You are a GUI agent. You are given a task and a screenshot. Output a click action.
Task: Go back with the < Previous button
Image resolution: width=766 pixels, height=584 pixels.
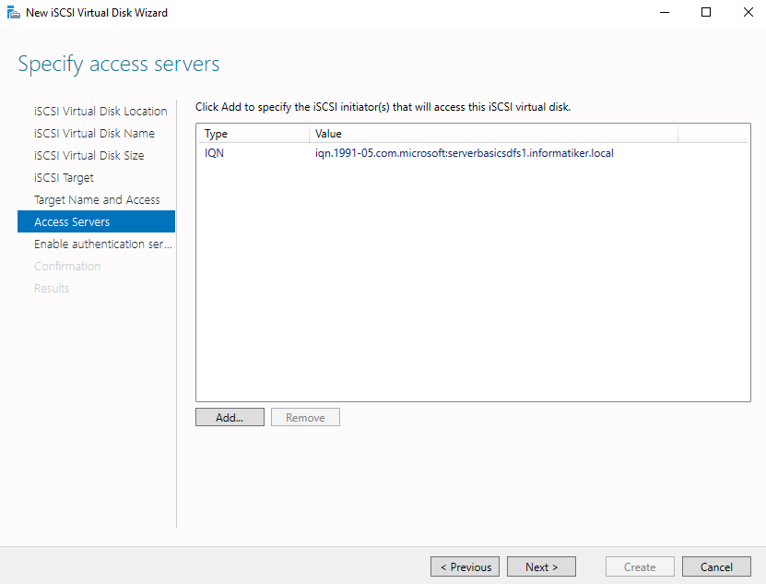(x=465, y=566)
